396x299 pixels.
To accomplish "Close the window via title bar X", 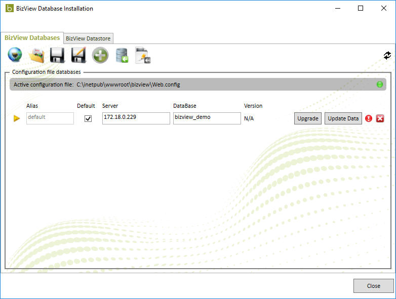I will [x=384, y=8].
